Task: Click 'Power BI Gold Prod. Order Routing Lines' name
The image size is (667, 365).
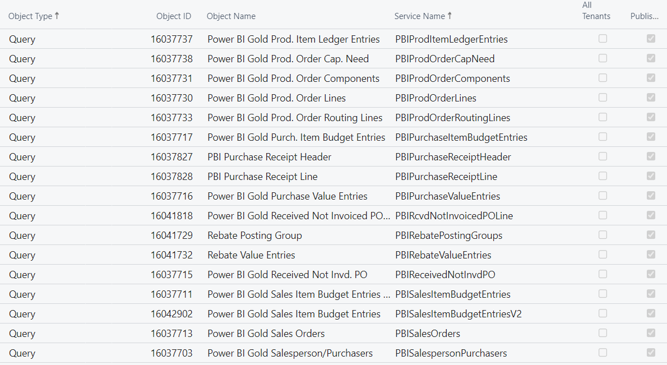Action: pos(295,117)
